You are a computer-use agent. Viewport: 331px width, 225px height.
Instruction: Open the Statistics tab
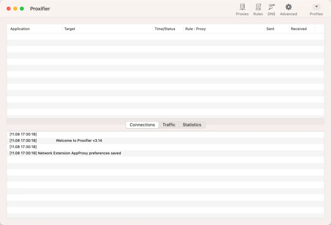192,125
